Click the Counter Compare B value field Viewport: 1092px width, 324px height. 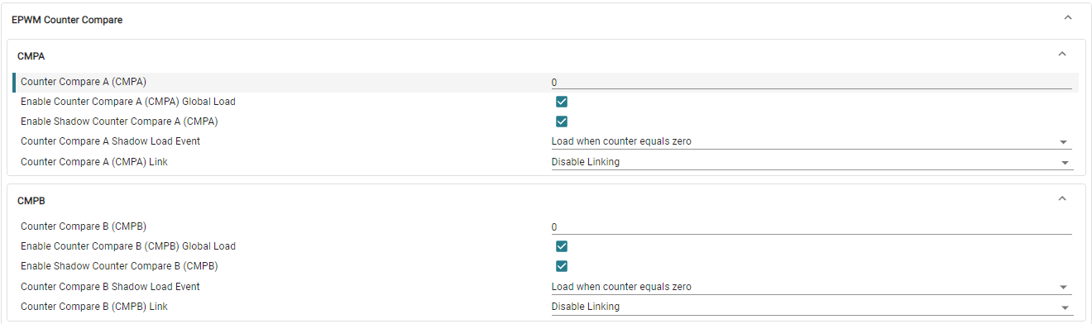point(812,226)
